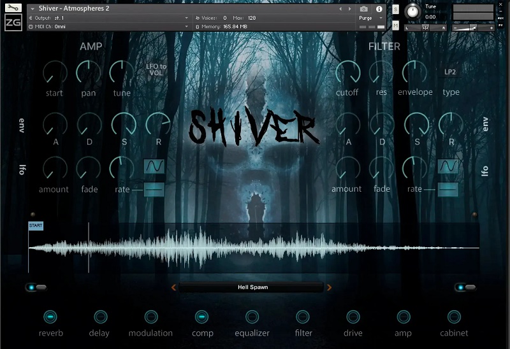Click the camera snapshot icon

[363, 9]
